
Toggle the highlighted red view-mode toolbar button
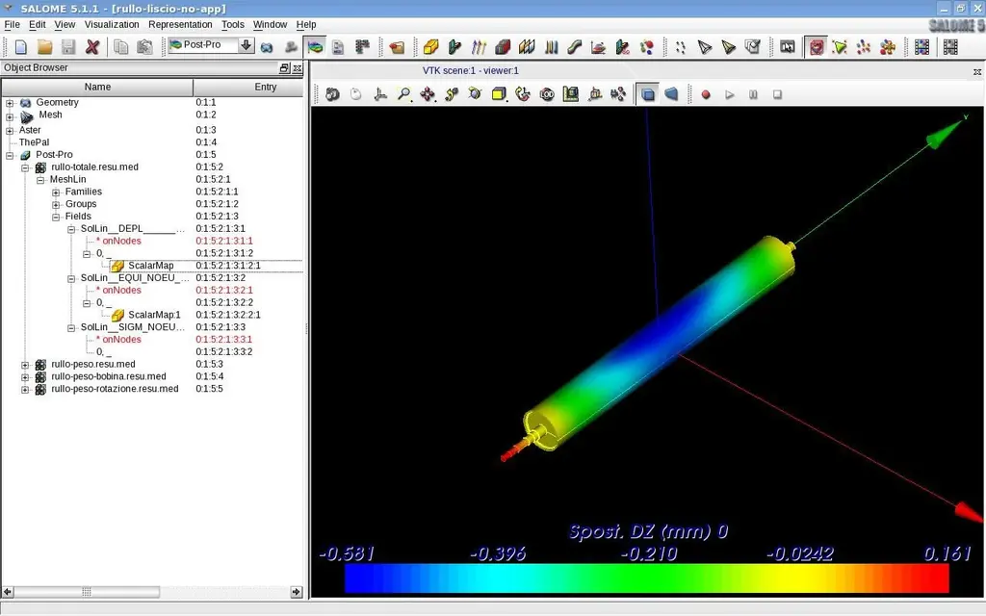817,47
